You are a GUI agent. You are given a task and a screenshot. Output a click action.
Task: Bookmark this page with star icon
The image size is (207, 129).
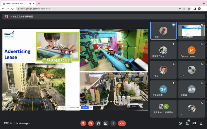click(x=189, y=9)
